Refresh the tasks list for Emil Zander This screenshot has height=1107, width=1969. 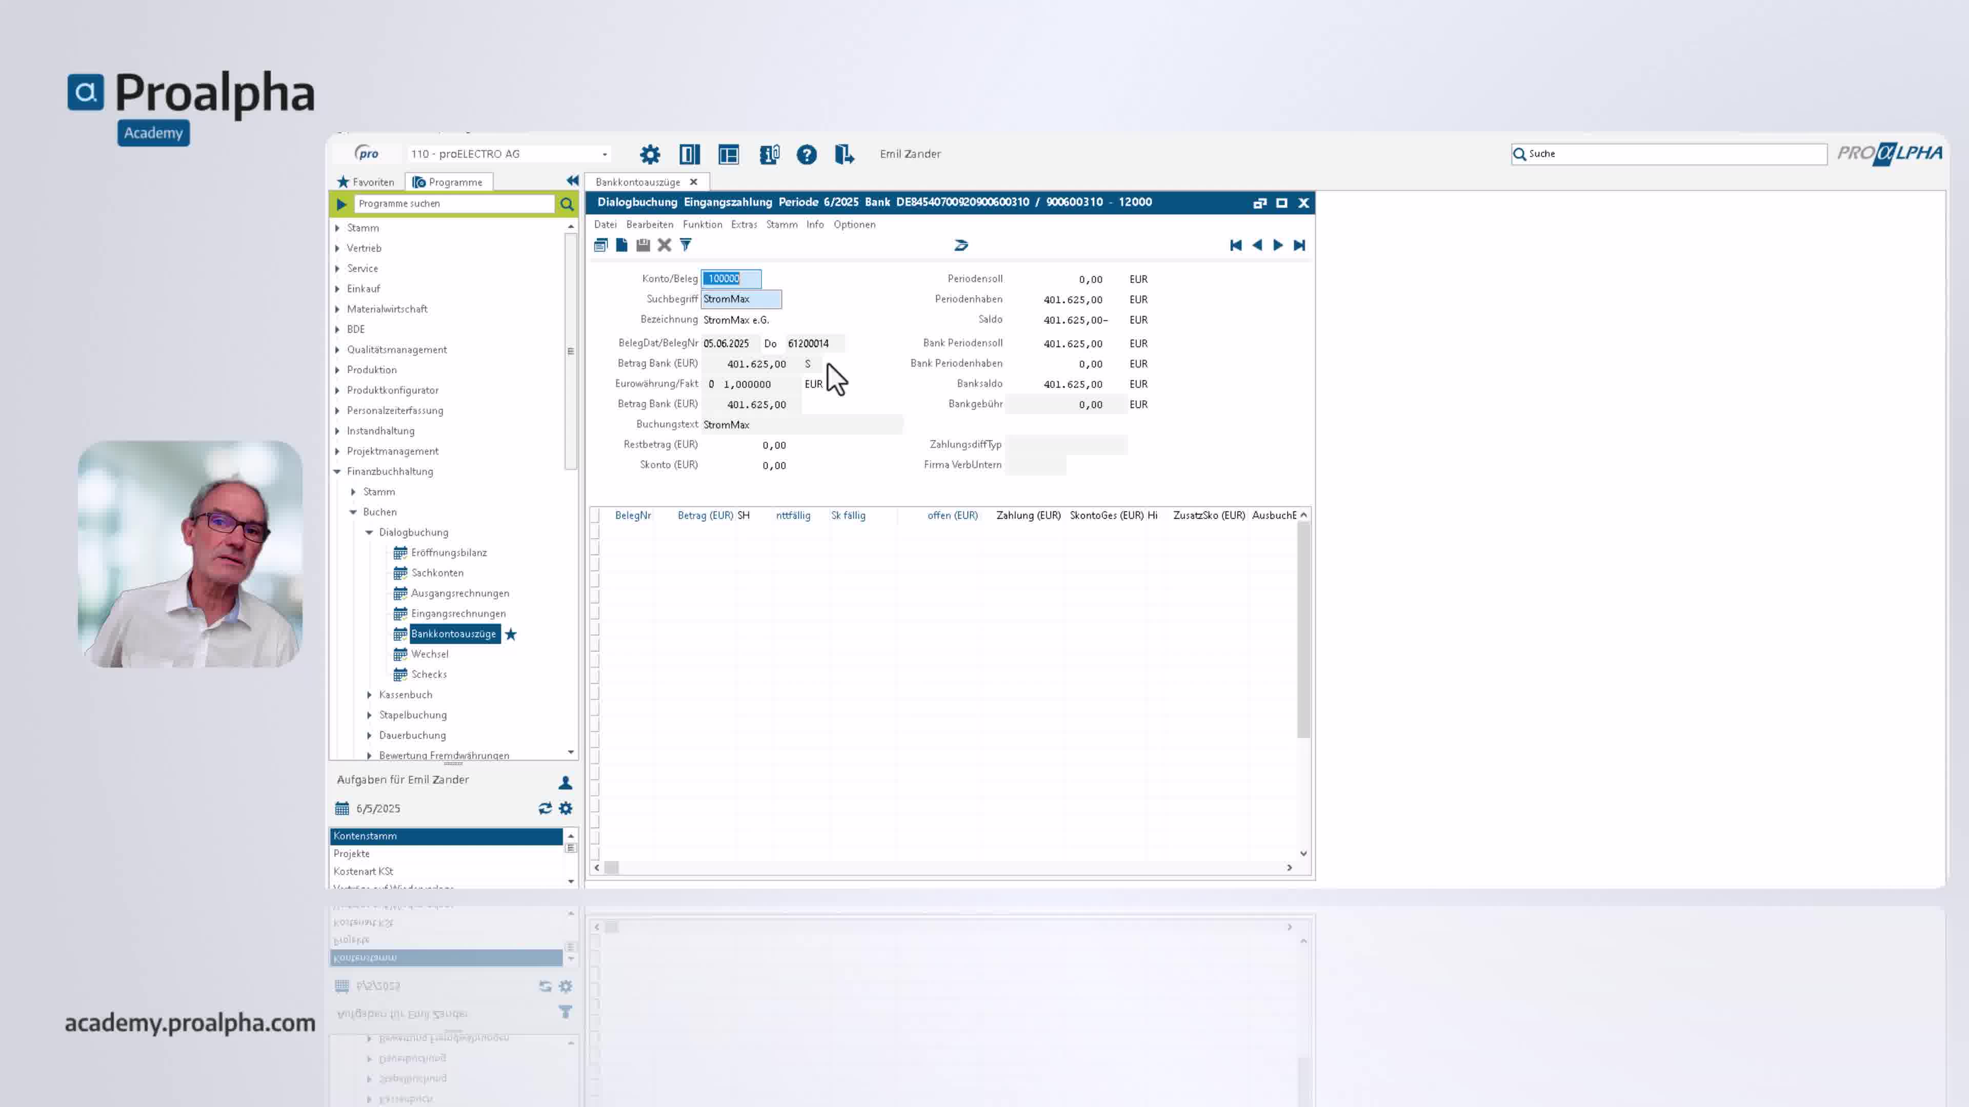pyautogui.click(x=545, y=808)
